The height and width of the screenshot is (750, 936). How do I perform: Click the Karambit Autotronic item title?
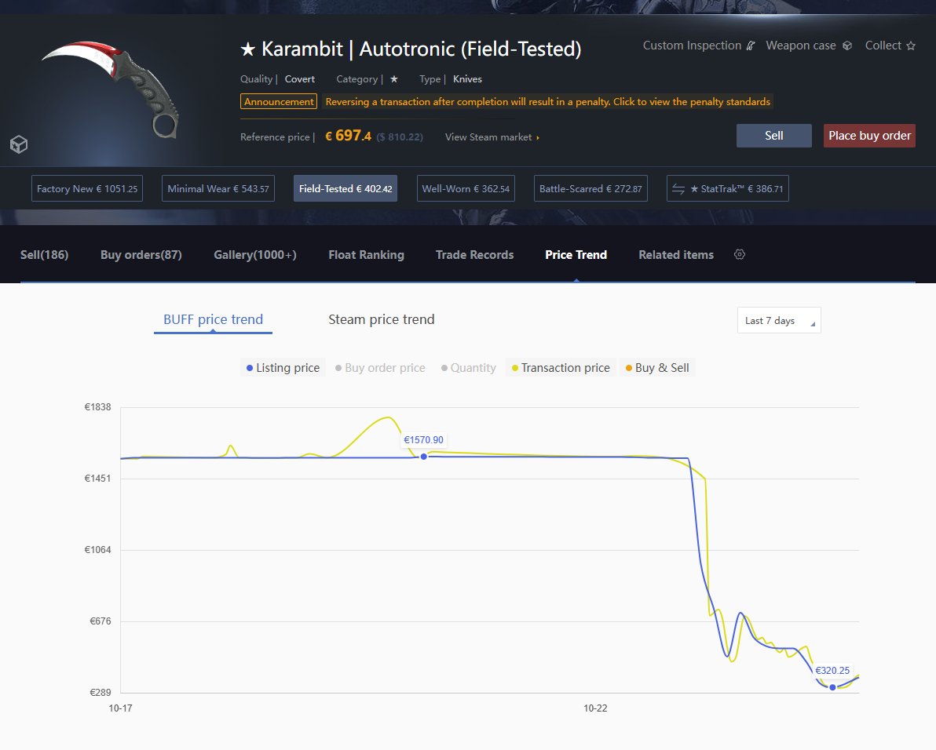411,49
